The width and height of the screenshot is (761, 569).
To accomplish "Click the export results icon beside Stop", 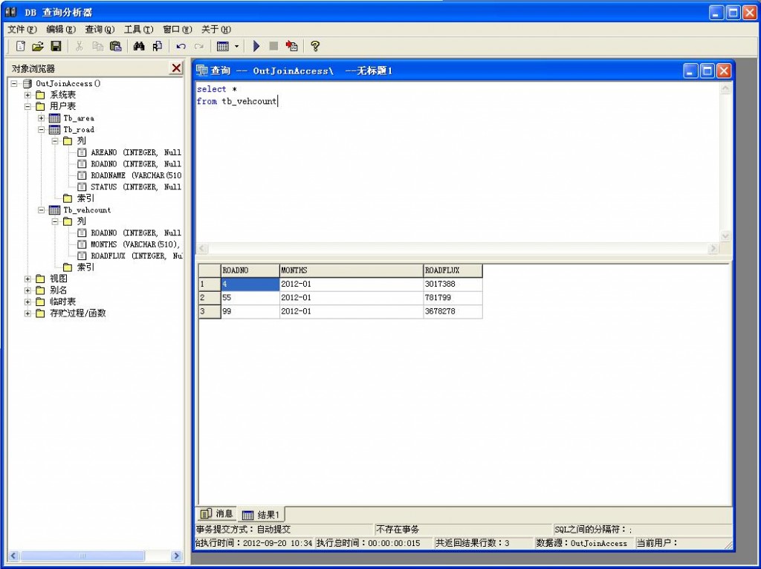I will click(x=291, y=46).
